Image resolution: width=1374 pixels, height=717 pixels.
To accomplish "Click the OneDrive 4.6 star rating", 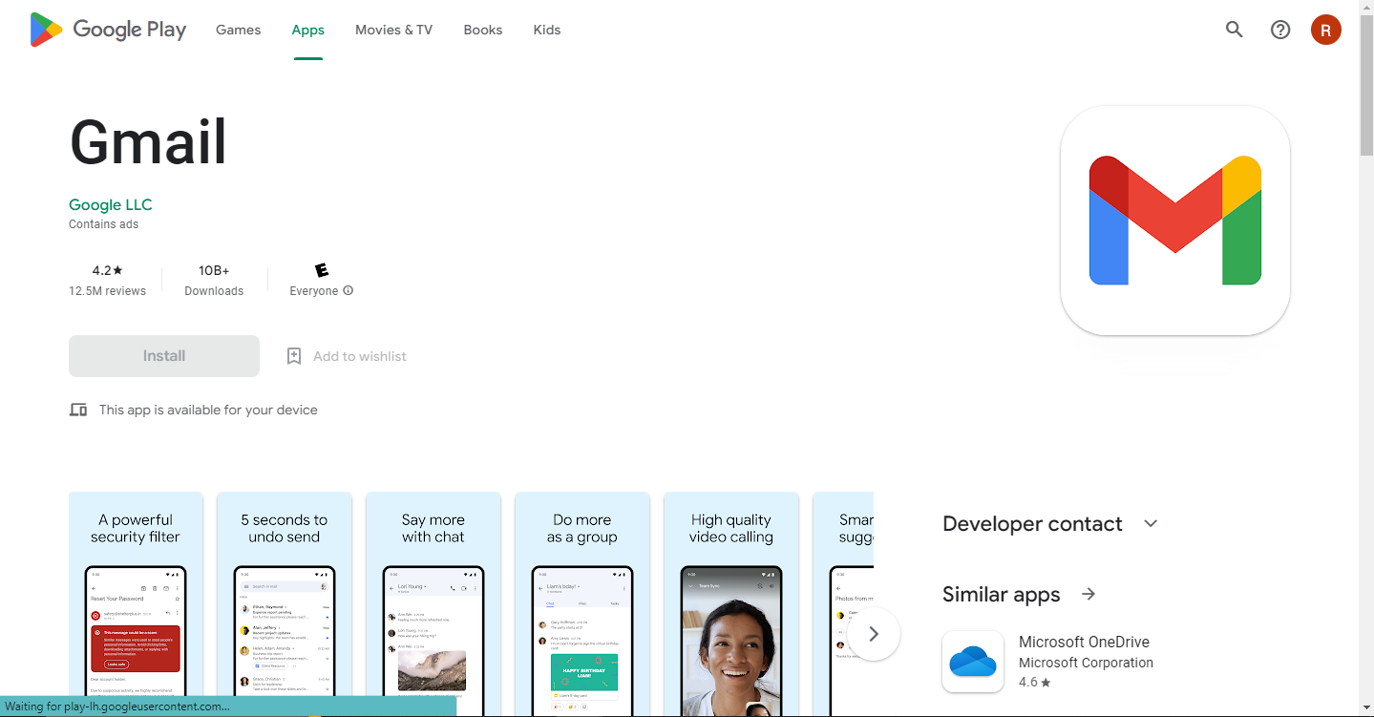I will click(1035, 683).
